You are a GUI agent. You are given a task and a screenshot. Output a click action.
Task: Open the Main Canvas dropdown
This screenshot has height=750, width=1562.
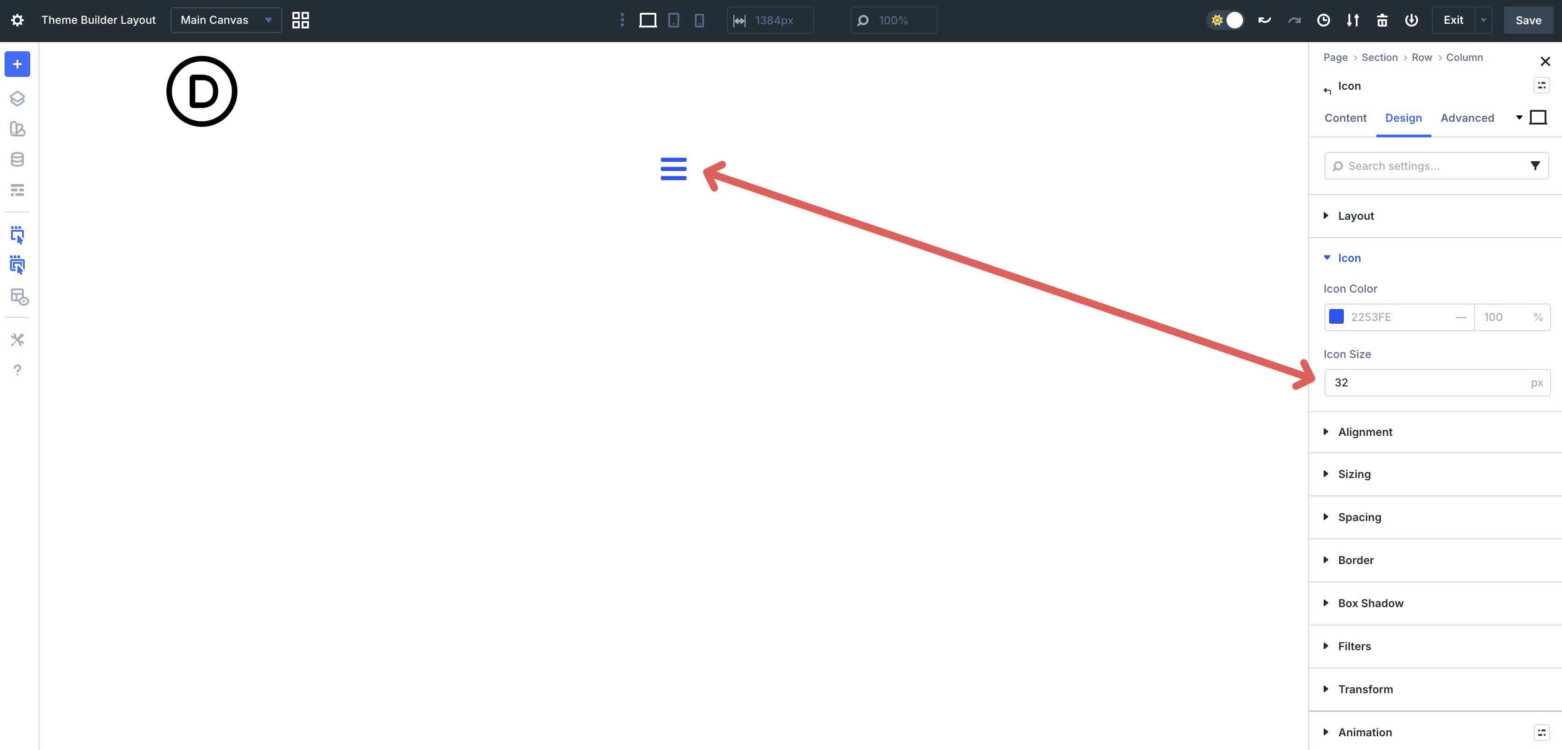225,20
